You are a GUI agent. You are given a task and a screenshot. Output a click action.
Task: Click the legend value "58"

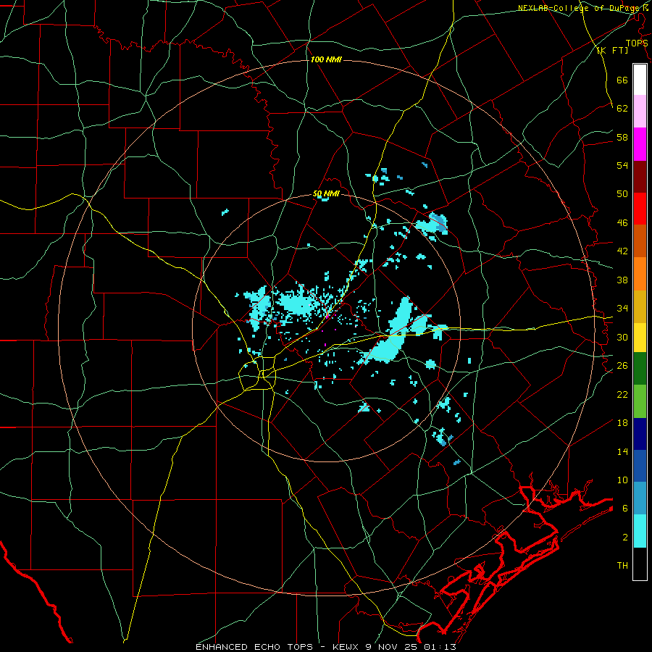(x=622, y=137)
